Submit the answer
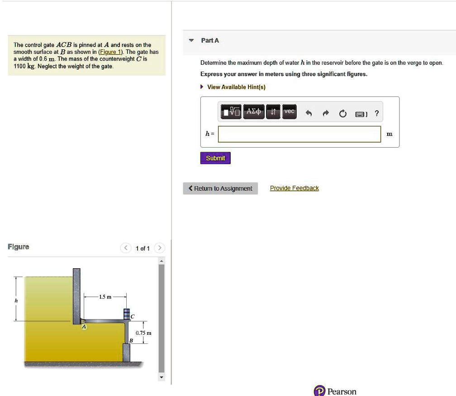This screenshot has width=456, height=396. click(215, 158)
